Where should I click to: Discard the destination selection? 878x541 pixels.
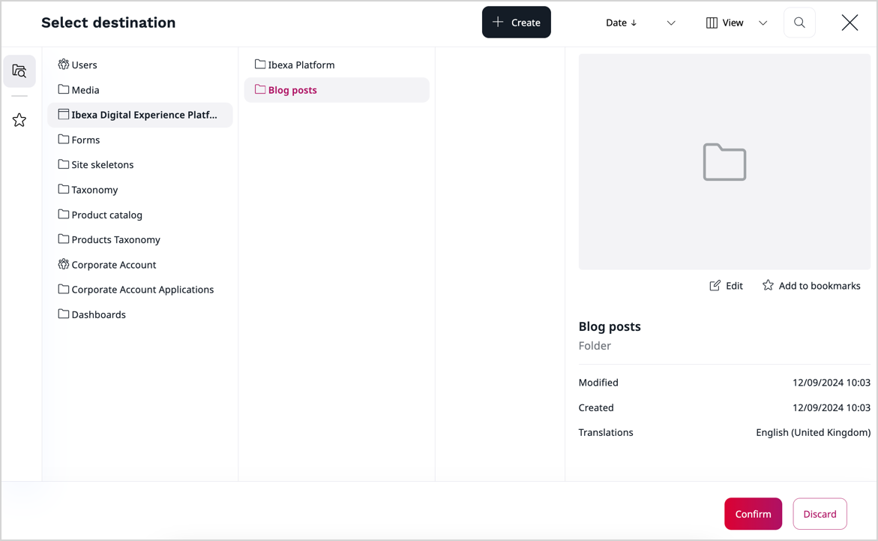[820, 514]
